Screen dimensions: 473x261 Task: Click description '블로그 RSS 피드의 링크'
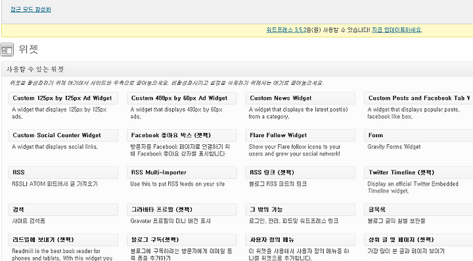[277, 184]
